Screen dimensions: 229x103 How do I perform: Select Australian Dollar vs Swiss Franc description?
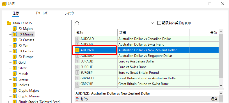coord(141,44)
